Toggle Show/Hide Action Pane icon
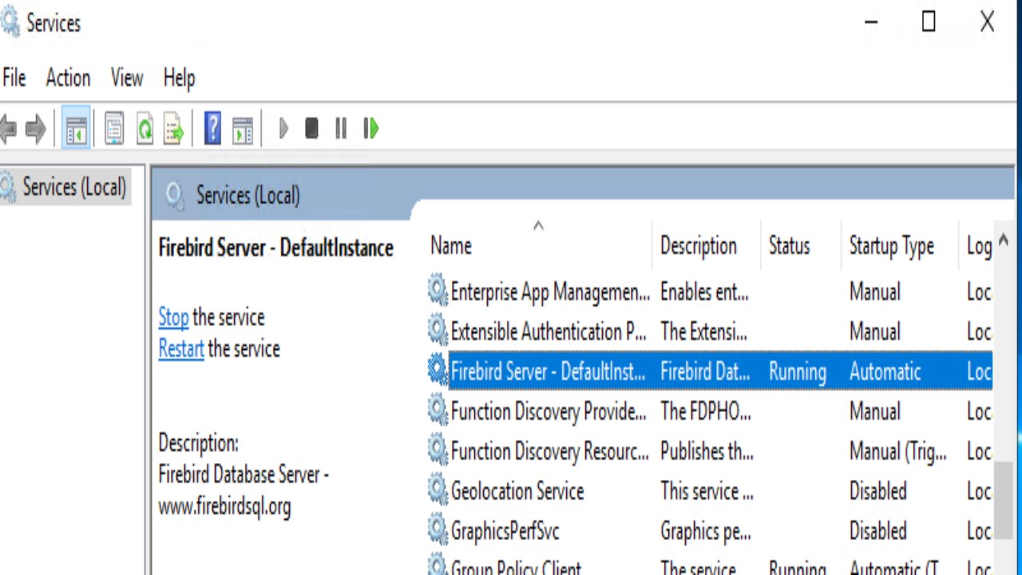The height and width of the screenshot is (575, 1022). (x=242, y=129)
